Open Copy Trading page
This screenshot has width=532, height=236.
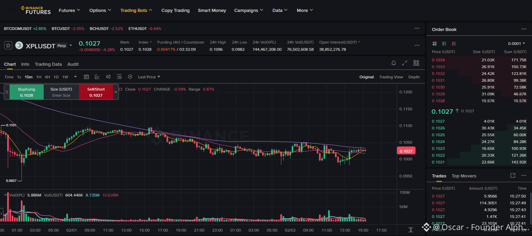point(176,10)
